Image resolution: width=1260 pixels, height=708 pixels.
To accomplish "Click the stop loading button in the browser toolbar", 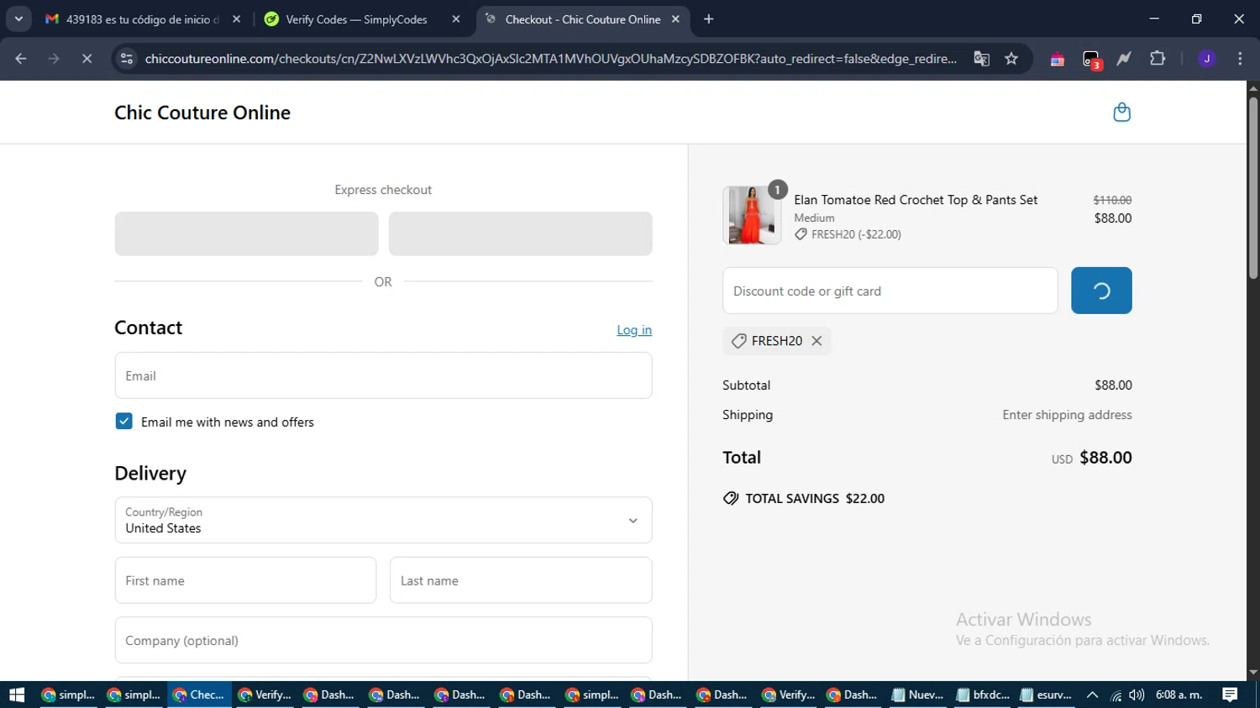I will click(x=87, y=59).
